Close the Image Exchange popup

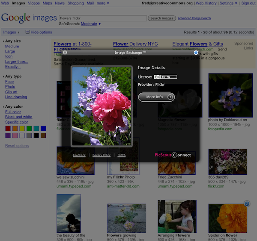[65, 53]
